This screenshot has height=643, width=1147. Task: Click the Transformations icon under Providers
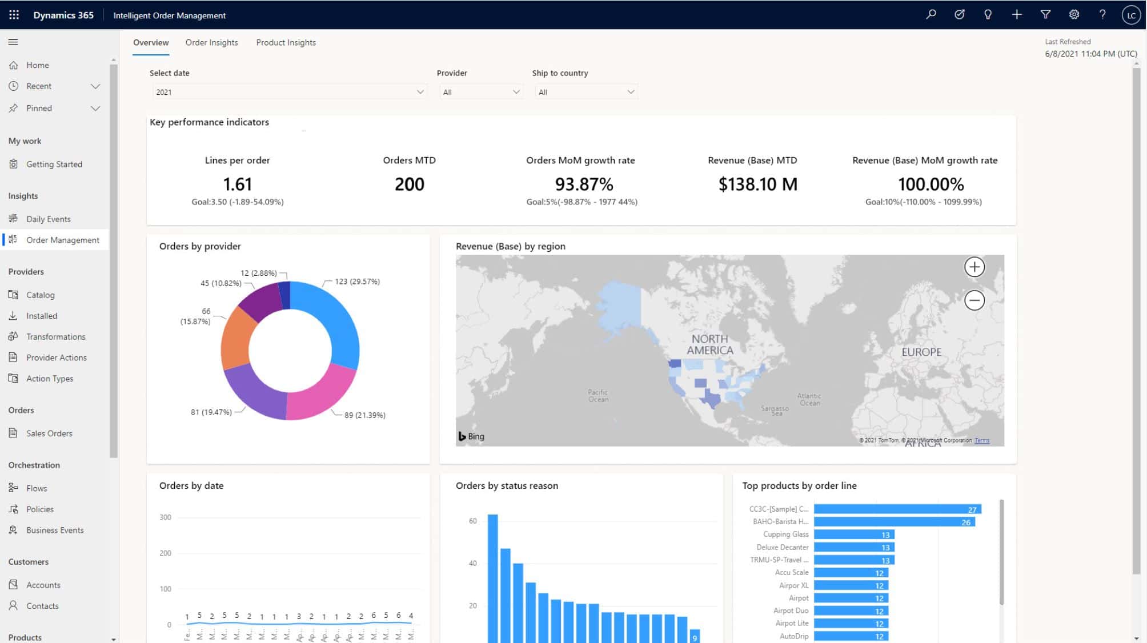point(14,336)
